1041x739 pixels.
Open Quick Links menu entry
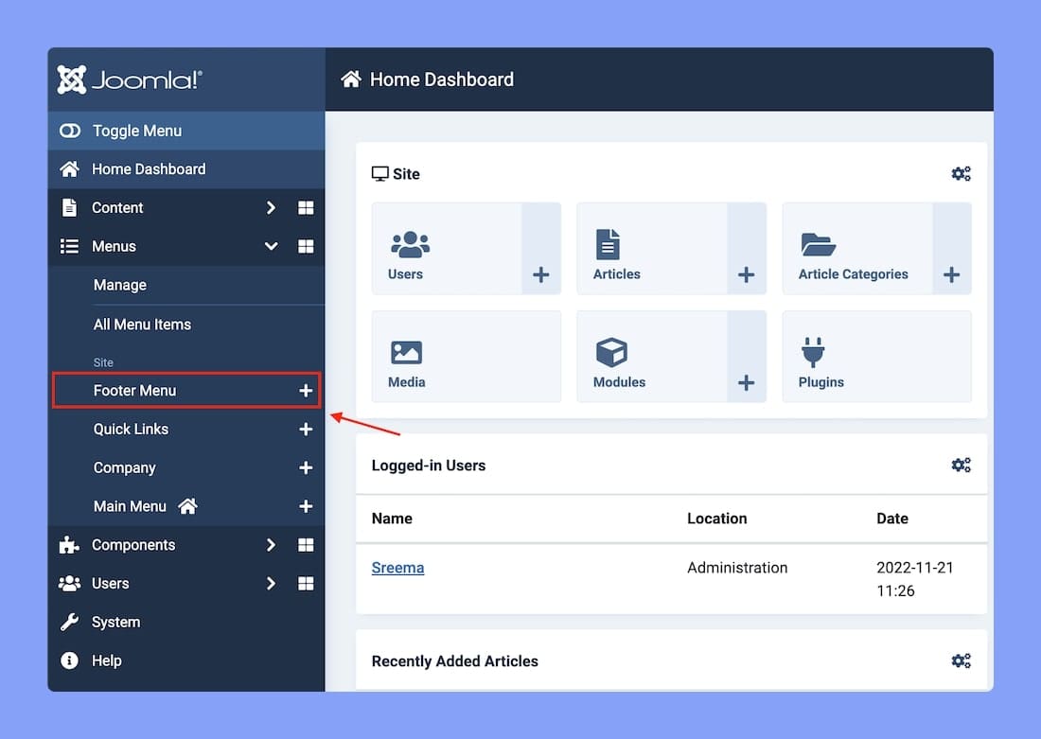pos(131,429)
